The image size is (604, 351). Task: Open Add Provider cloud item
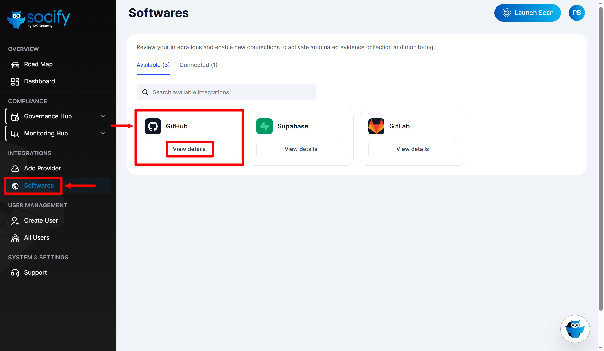coord(42,169)
